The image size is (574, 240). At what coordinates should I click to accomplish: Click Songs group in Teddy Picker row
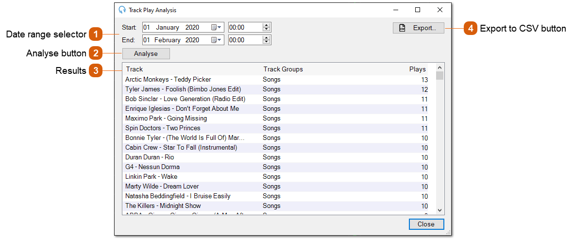[271, 80]
